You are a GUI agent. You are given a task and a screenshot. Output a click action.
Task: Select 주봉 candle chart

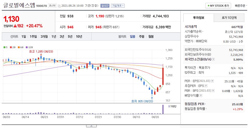(141, 37)
